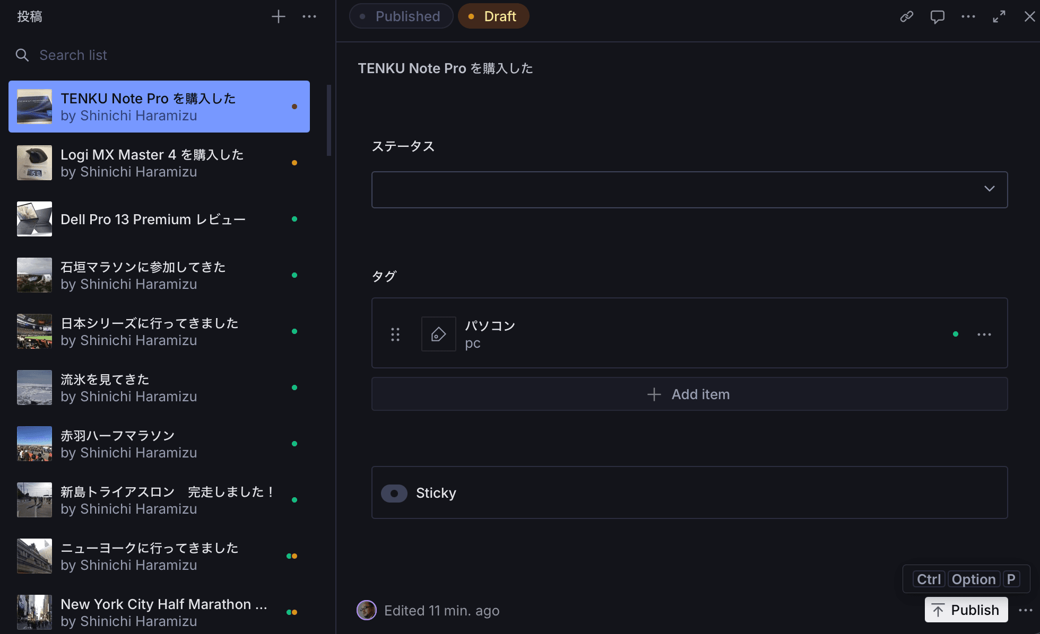The height and width of the screenshot is (634, 1040).
Task: Open more actions next to Publish button
Action: pos(1026,610)
